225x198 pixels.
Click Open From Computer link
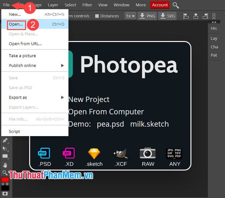(x=106, y=112)
